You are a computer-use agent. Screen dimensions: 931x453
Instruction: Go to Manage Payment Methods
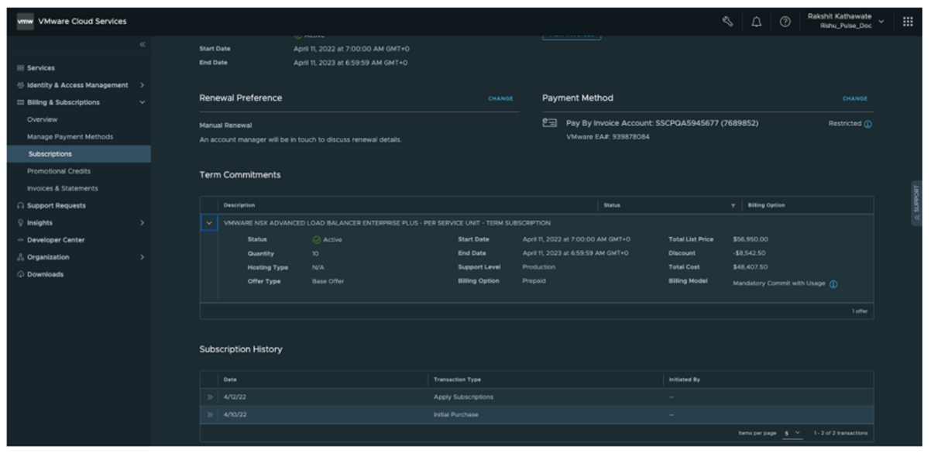pos(70,136)
